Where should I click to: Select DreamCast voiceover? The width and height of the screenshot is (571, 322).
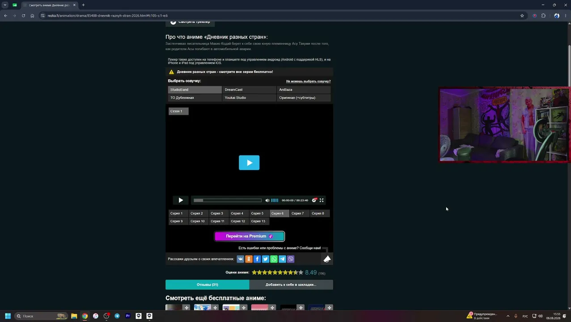[x=250, y=90]
